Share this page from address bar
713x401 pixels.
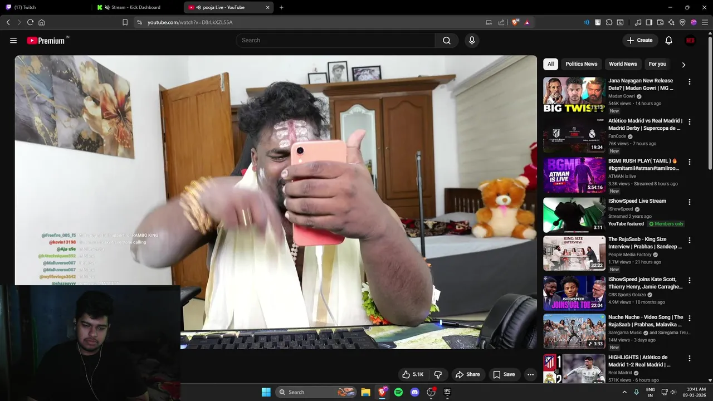tap(501, 22)
